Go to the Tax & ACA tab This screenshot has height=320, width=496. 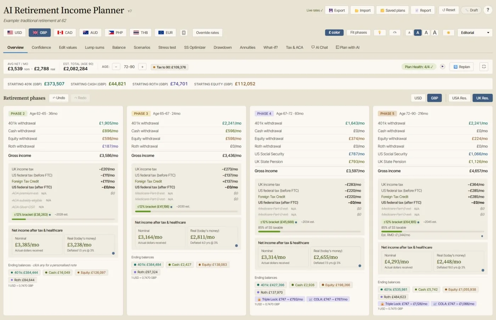(294, 47)
